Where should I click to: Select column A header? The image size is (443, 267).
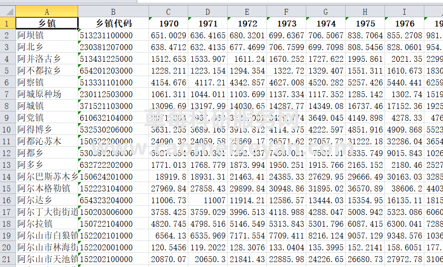[x=47, y=11]
